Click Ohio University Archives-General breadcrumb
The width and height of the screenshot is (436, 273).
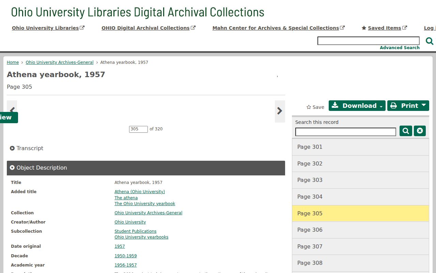click(x=60, y=62)
